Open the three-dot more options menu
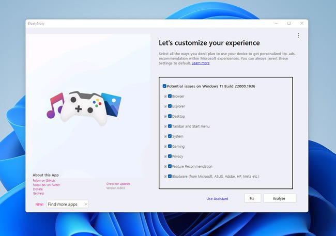Screen dimensions: 336x236 click(x=298, y=36)
